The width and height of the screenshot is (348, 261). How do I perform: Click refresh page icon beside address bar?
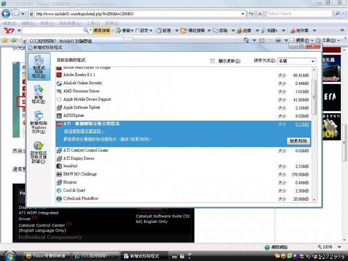click(x=251, y=14)
